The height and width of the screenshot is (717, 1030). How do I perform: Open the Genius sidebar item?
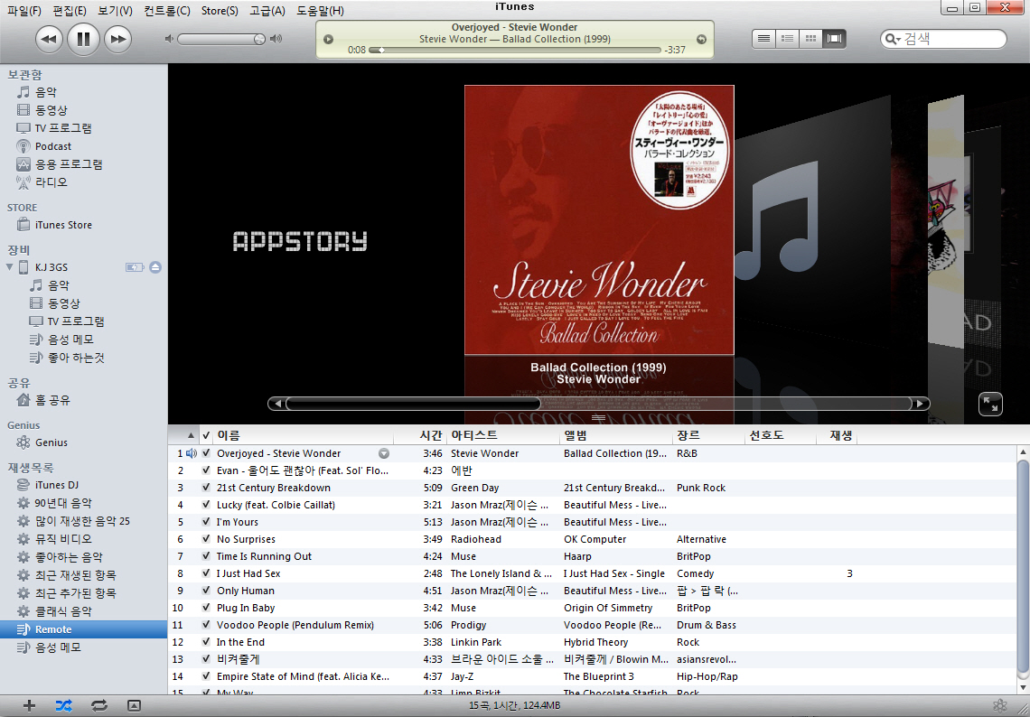point(51,442)
